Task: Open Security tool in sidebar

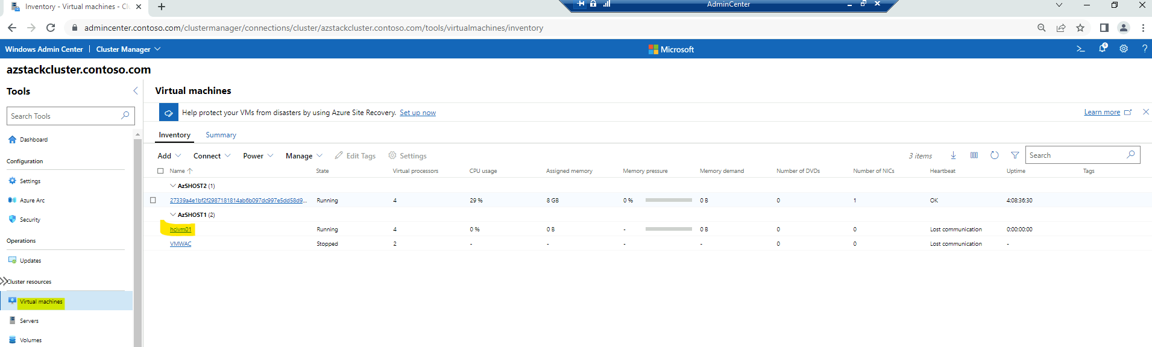Action: (30, 220)
